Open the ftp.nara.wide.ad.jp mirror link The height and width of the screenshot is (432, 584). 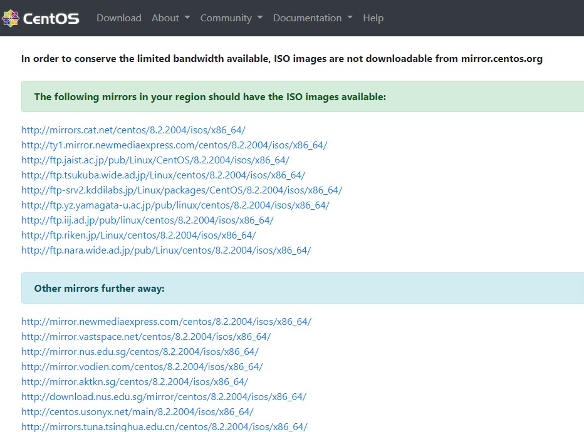166,250
